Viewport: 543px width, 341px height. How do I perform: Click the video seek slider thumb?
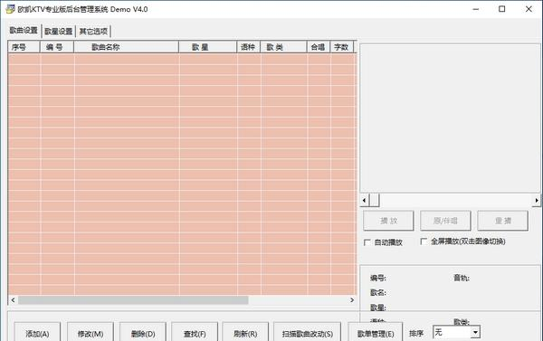(x=375, y=200)
